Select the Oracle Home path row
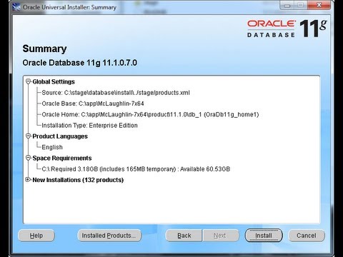This screenshot has height=257, width=343. (x=150, y=114)
